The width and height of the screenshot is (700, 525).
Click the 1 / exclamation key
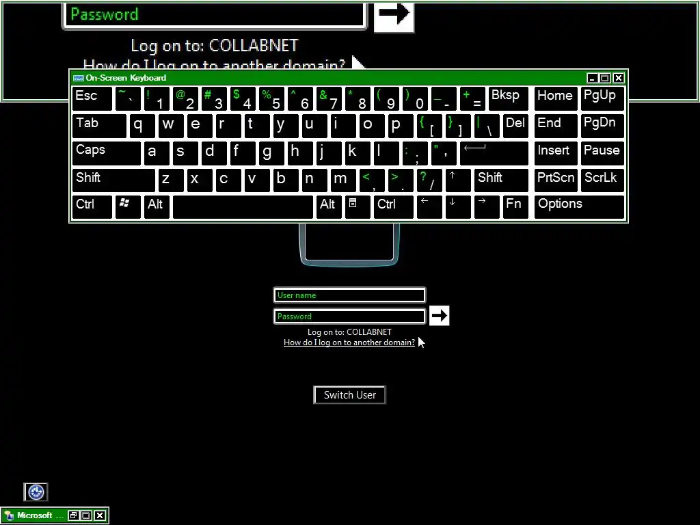coord(157,98)
